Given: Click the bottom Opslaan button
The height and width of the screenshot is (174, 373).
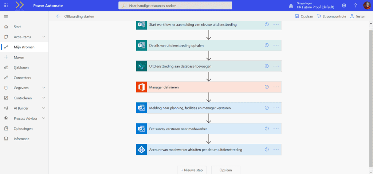Looking at the screenshot, I should pos(225,170).
